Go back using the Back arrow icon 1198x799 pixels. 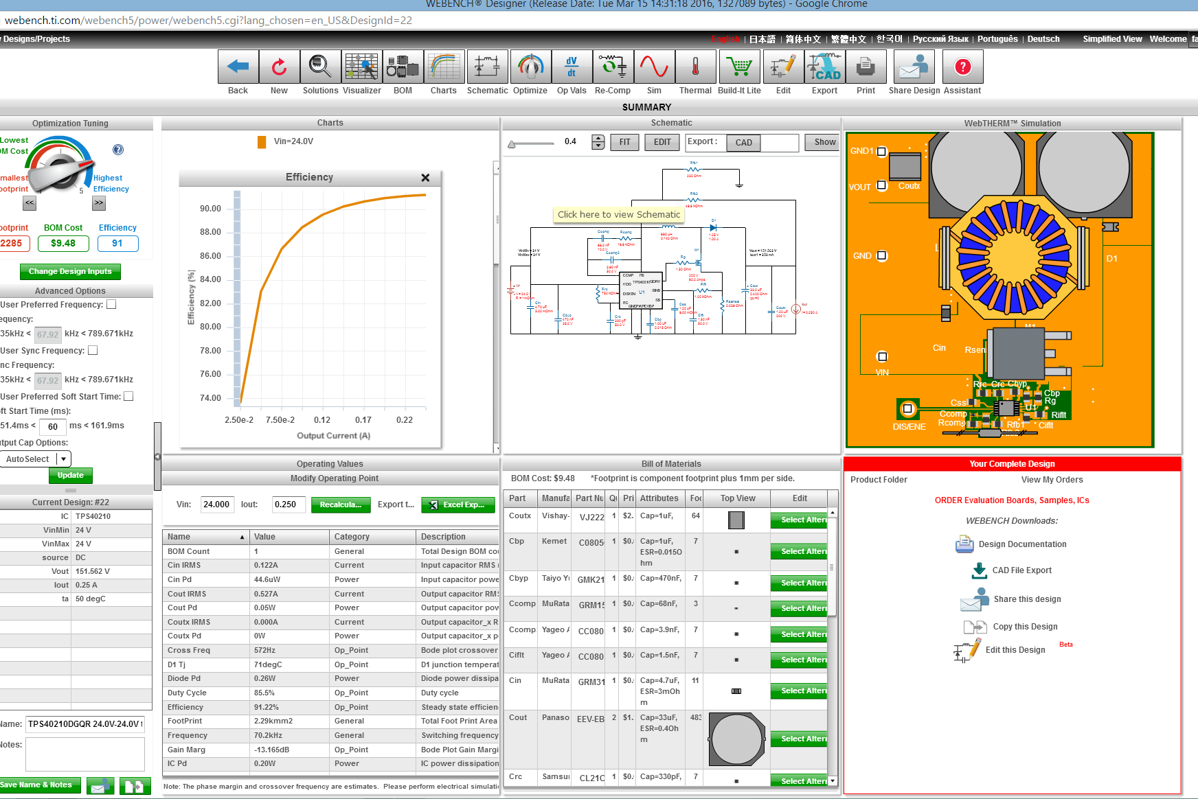(x=238, y=67)
